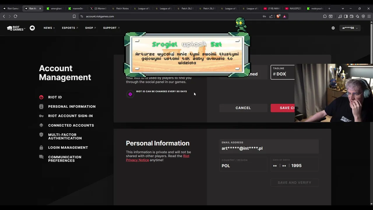Click the window-with-magnifier toolbar icon

[331, 16]
